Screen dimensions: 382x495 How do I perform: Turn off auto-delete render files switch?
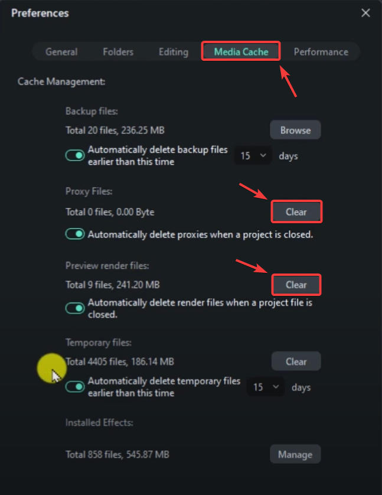75,308
